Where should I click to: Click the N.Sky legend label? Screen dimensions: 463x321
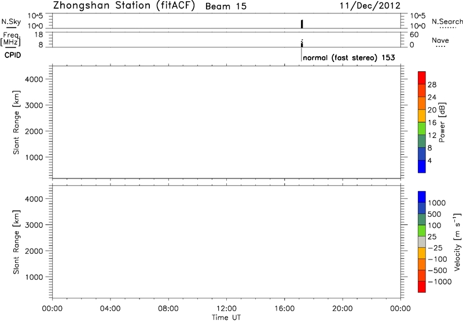11,21
